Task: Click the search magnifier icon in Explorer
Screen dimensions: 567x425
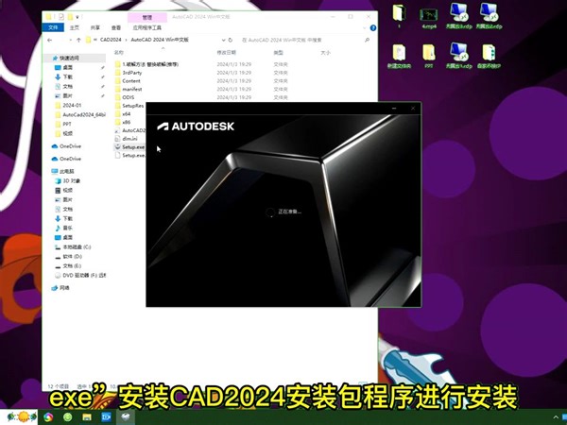Action: [x=367, y=40]
